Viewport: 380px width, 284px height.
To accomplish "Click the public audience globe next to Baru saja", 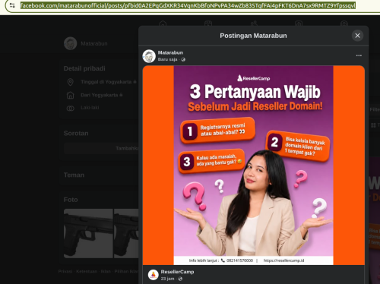I will pos(183,59).
